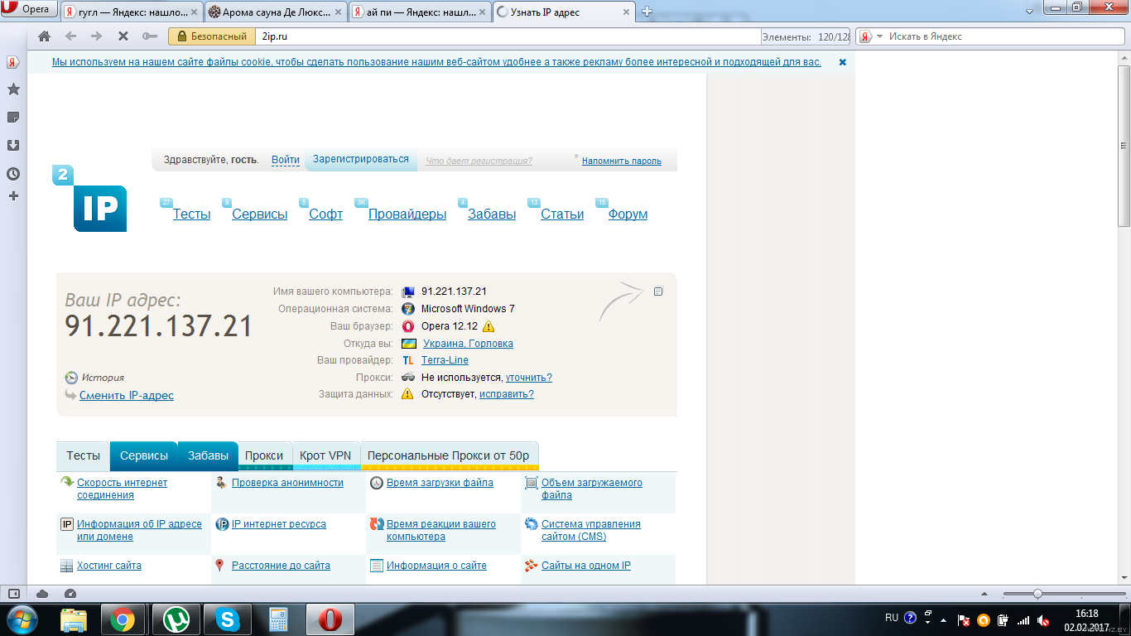The height and width of the screenshot is (636, 1131).
Task: Switch to the 'гугл — Яндекс' tab
Action: [x=132, y=12]
